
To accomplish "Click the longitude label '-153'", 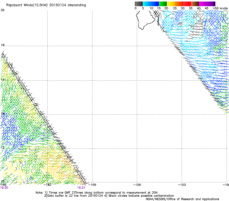I will coord(182,185).
